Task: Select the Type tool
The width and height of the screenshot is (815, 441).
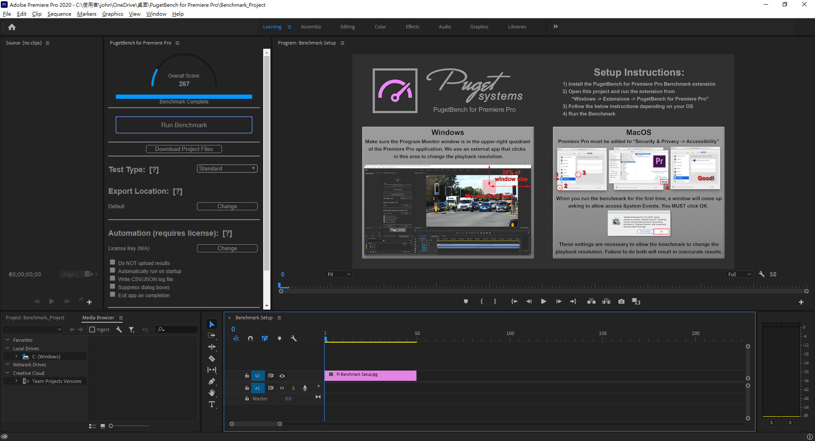Action: 212,404
